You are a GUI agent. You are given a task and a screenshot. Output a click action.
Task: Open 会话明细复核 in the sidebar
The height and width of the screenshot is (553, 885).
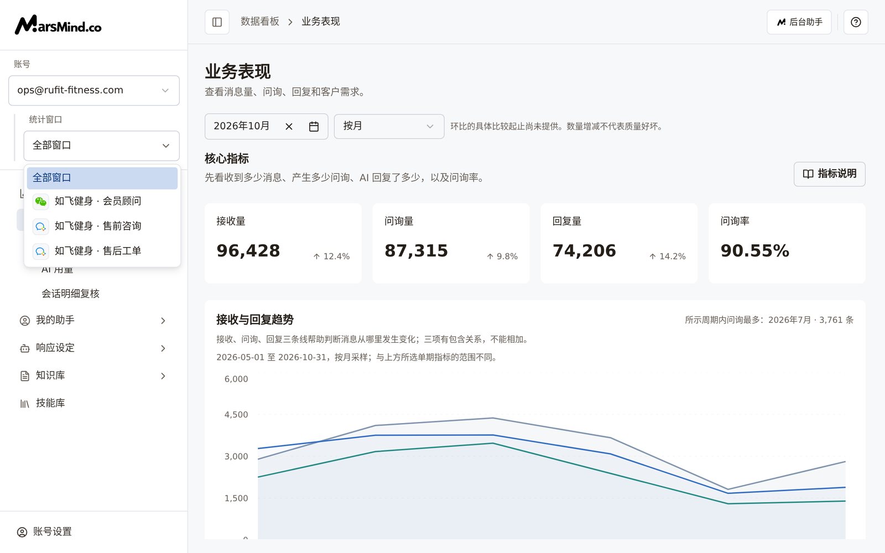point(70,294)
